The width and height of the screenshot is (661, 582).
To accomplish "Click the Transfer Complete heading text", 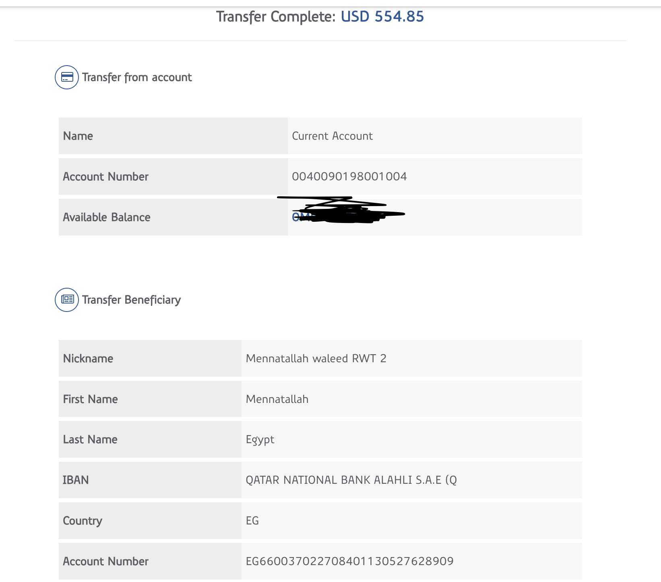I will (x=276, y=17).
